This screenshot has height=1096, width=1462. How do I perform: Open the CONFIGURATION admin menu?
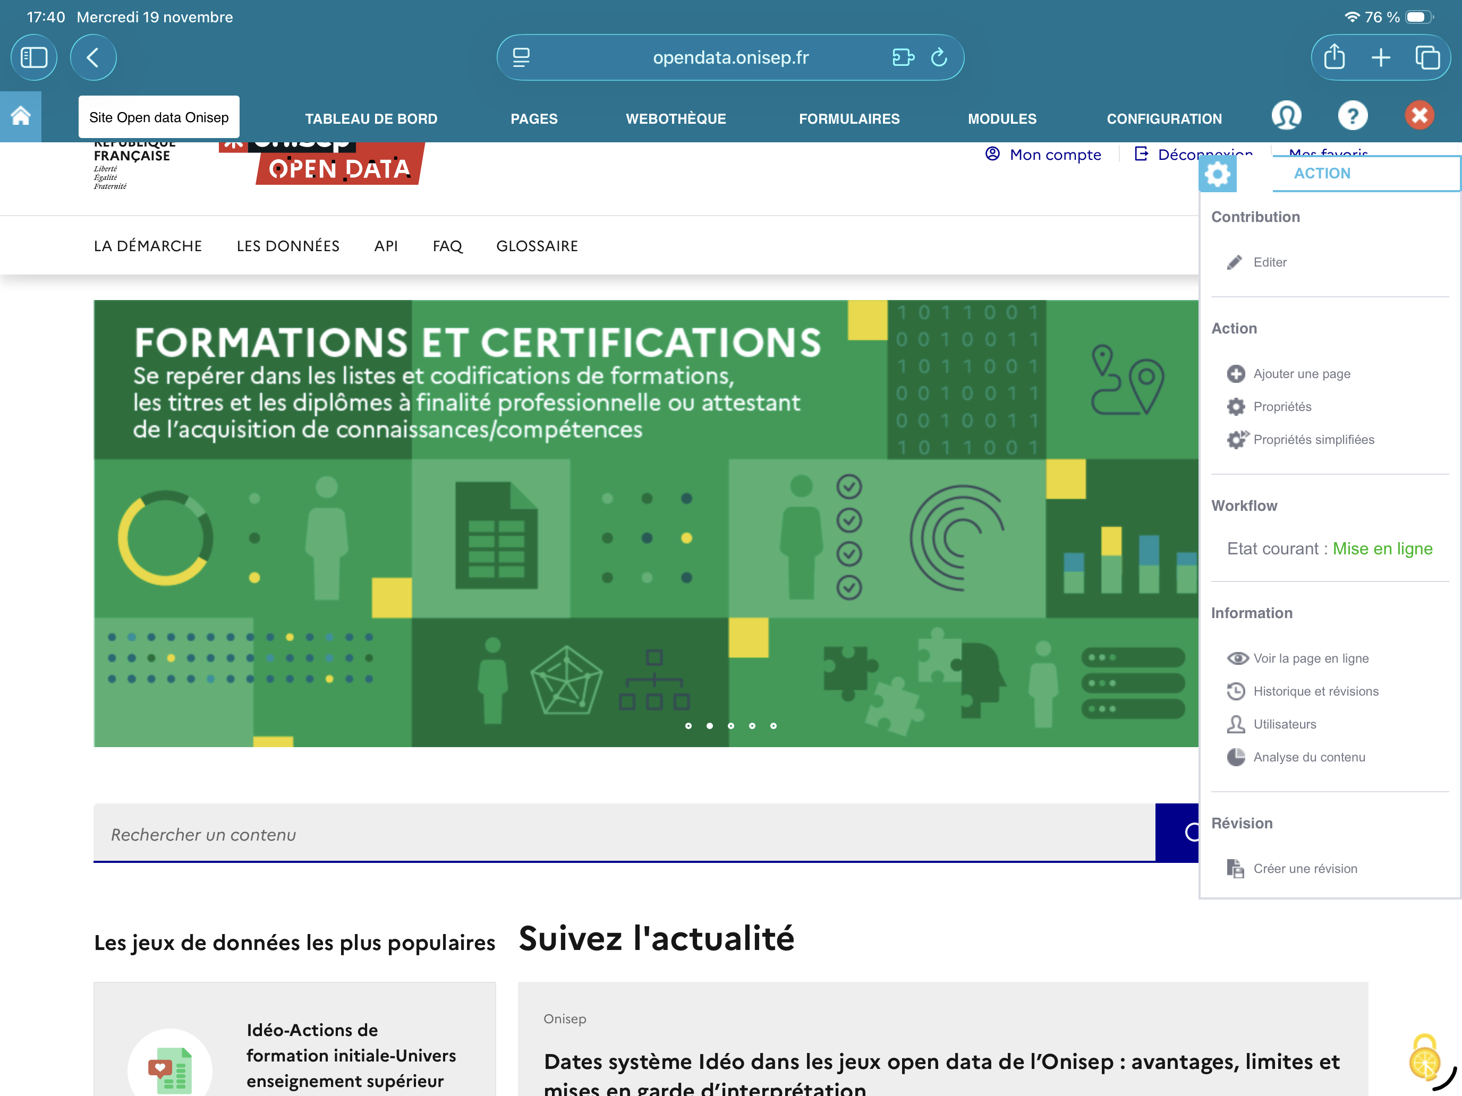point(1163,119)
